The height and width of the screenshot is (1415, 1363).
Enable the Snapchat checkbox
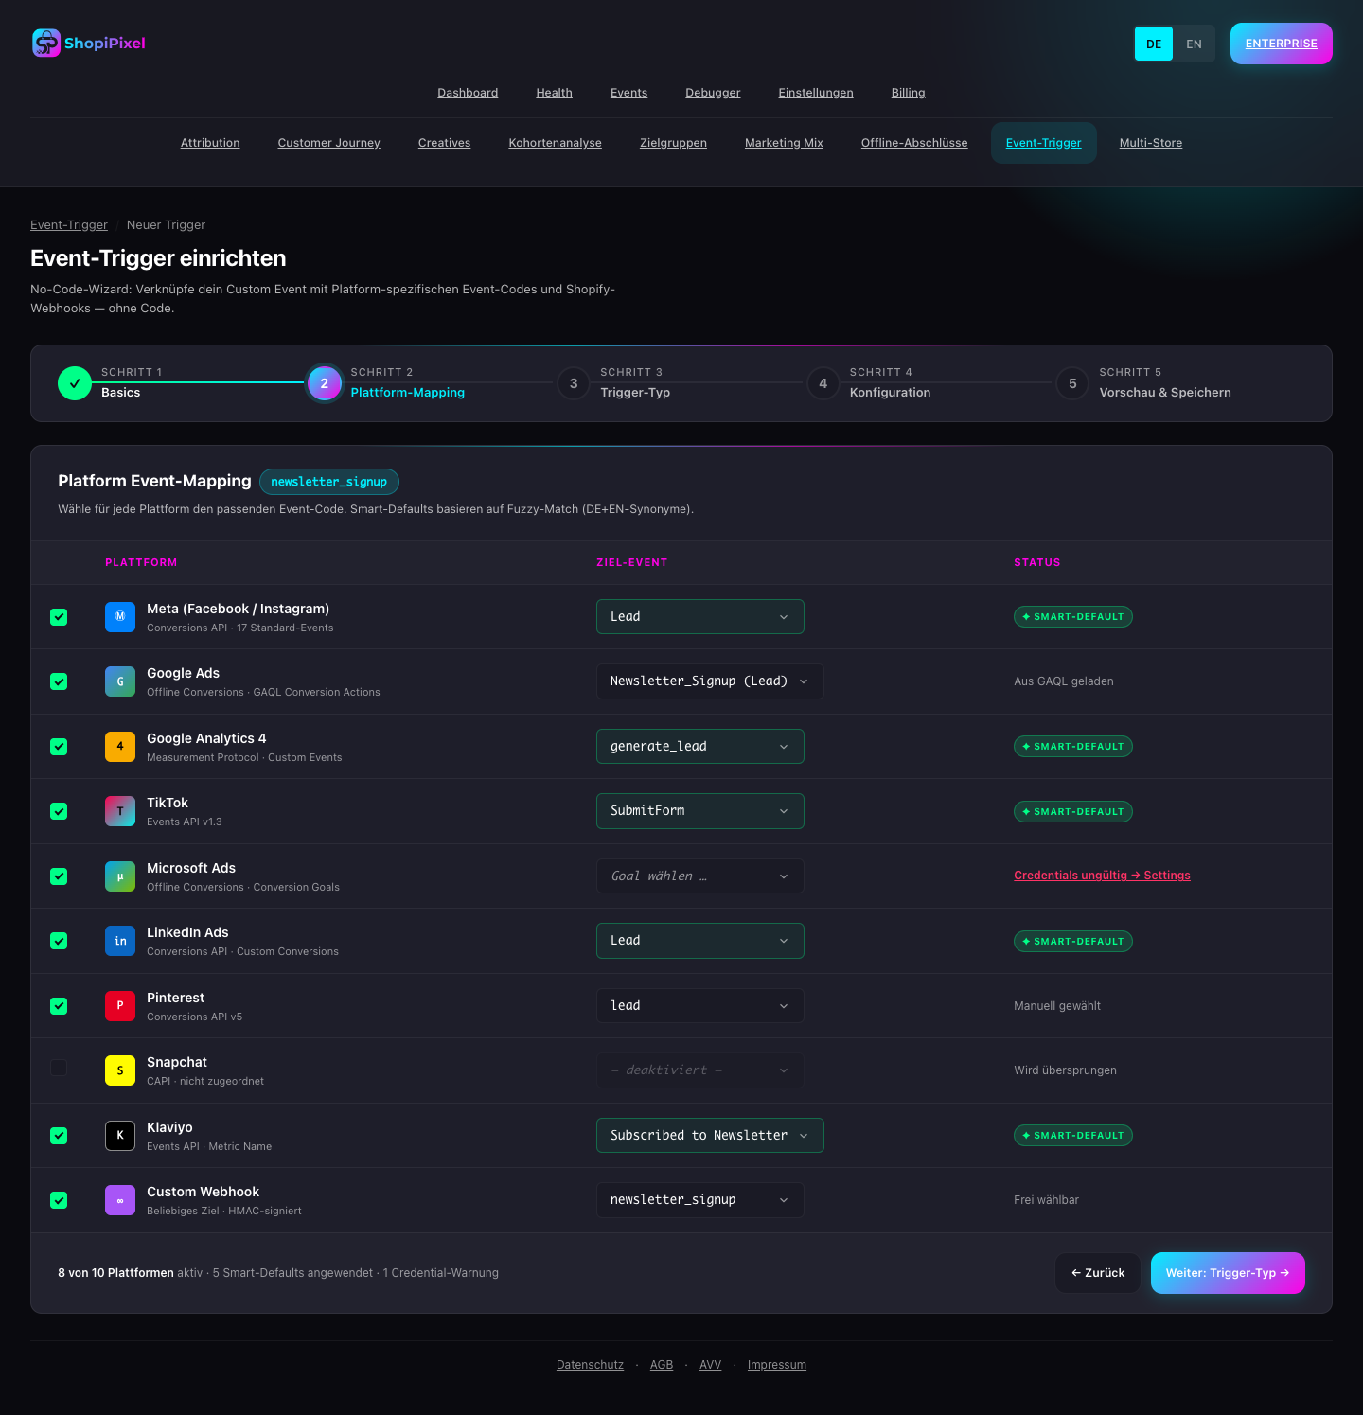pos(59,1068)
